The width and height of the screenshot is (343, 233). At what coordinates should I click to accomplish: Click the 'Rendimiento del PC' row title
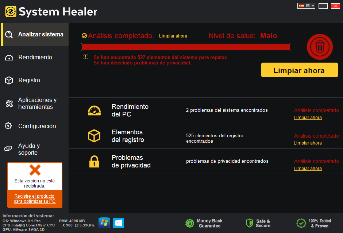click(130, 110)
